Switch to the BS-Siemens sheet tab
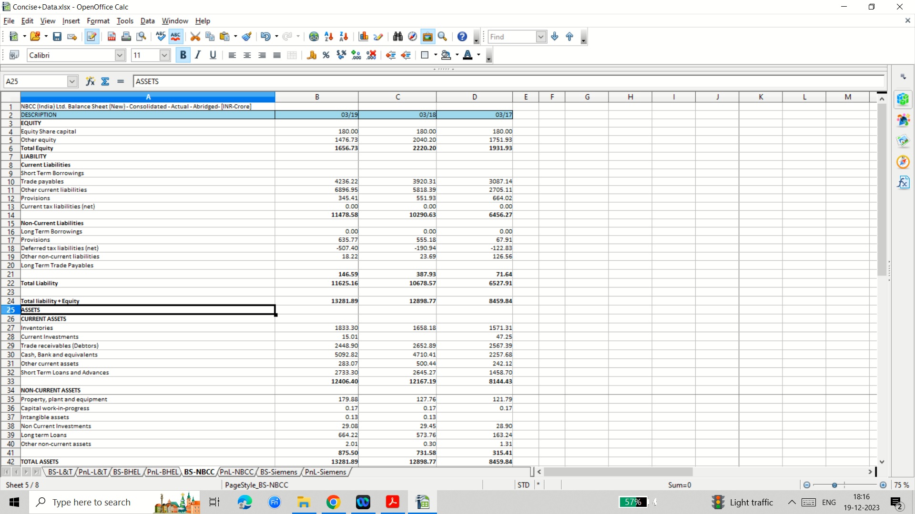Viewport: 915px width, 514px height. 279,472
